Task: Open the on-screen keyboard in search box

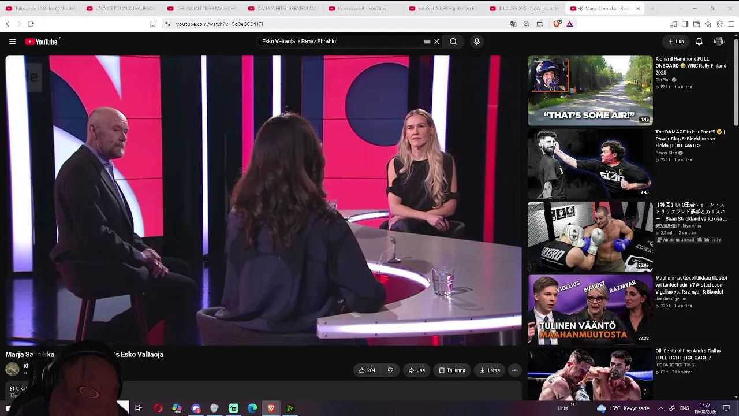Action: pos(427,42)
